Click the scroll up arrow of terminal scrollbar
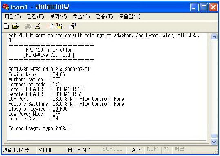 [214, 37]
